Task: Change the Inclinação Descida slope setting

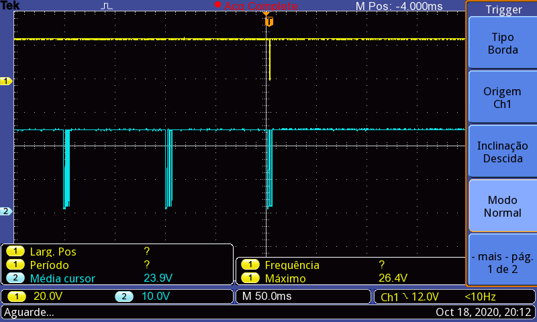Action: [x=502, y=152]
